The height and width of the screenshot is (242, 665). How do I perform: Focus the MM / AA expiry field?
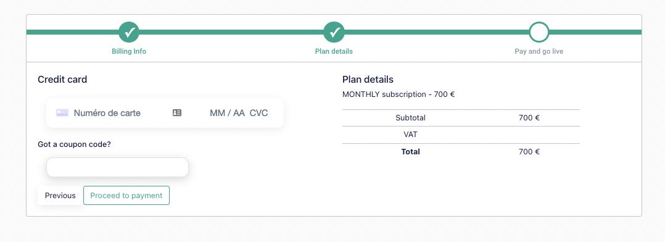(x=227, y=113)
